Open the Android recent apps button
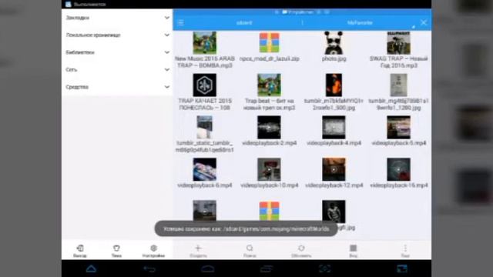 coord(267,269)
